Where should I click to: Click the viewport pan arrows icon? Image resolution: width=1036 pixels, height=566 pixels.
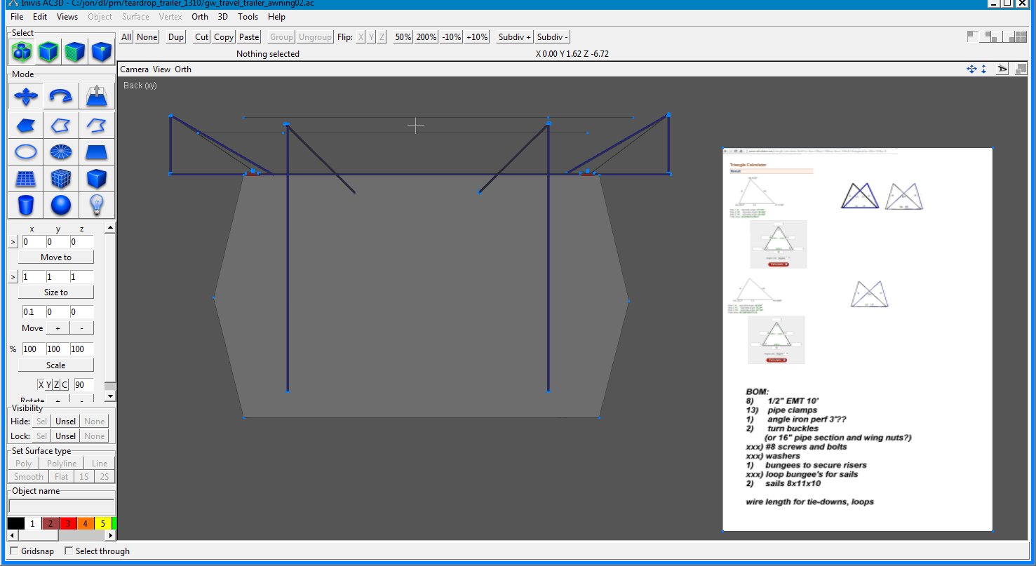click(x=971, y=69)
